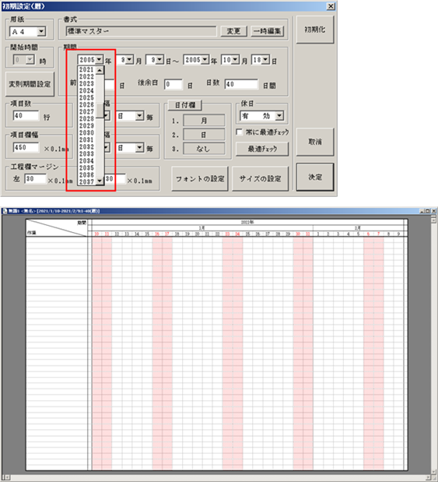This screenshot has width=438, height=482.
Task: Select 2036 in the year list
Action: tap(86, 175)
